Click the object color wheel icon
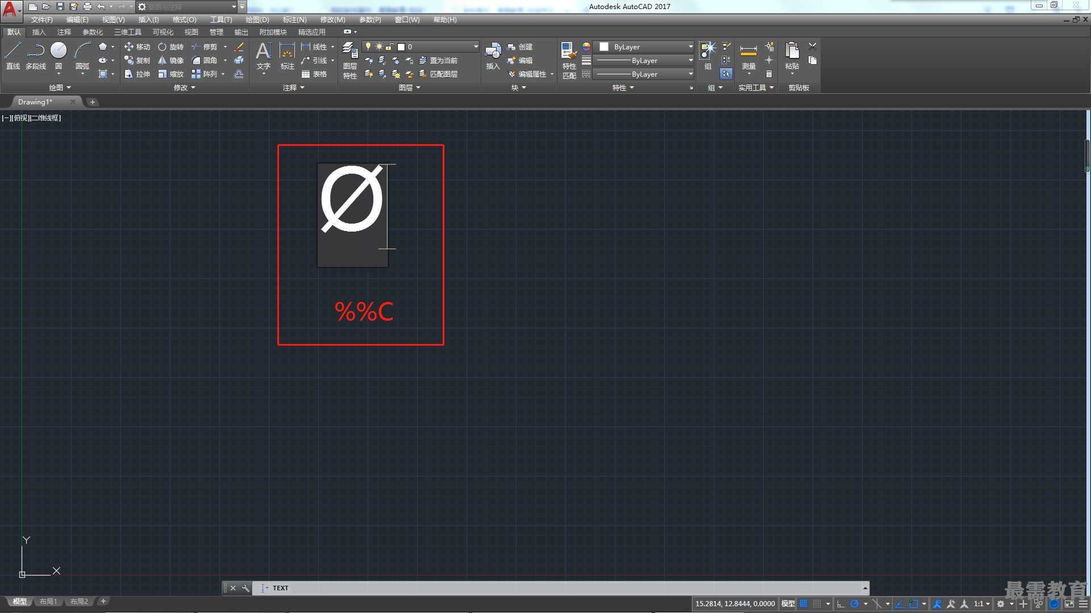 [x=586, y=47]
